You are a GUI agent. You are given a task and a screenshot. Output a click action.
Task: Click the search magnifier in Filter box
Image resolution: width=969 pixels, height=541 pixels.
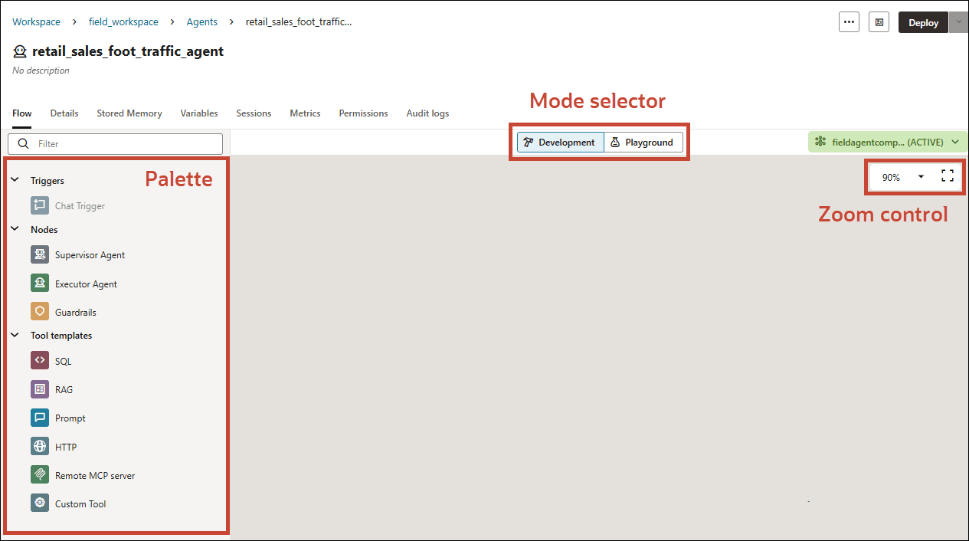click(24, 144)
